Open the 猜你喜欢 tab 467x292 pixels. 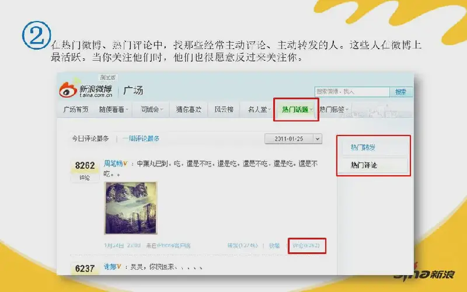pyautogui.click(x=189, y=110)
